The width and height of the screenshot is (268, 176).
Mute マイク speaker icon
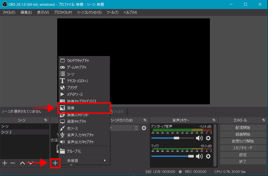[199, 156]
